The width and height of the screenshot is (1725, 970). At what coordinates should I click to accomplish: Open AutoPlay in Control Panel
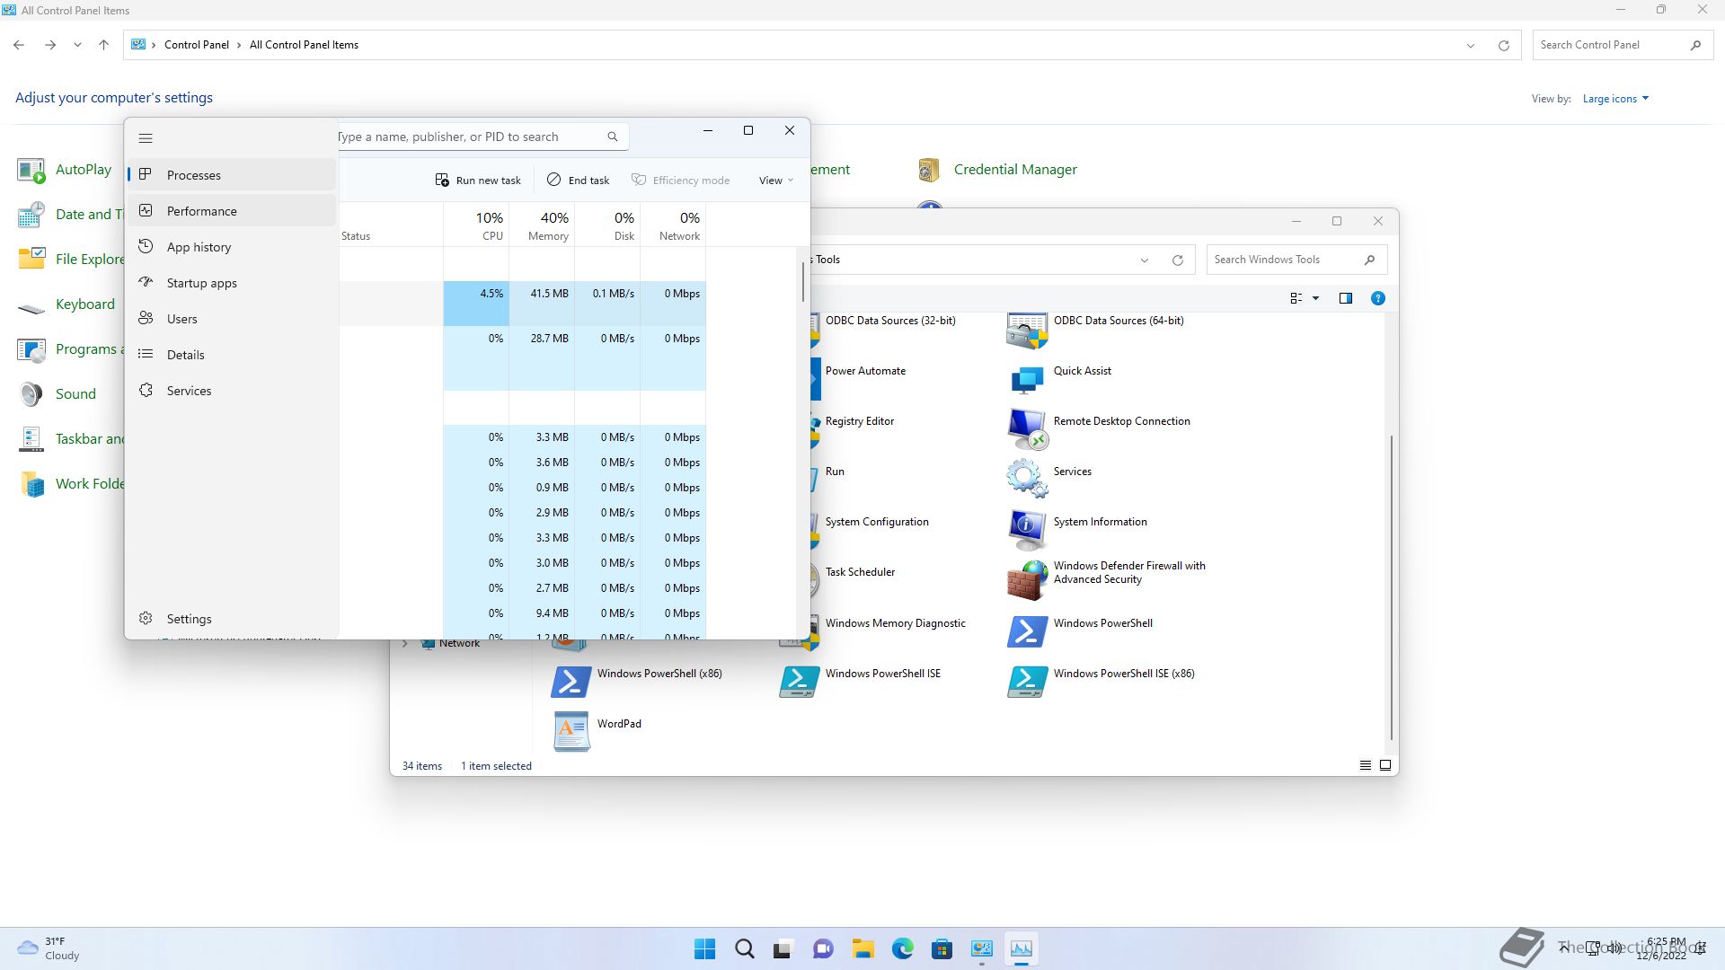click(65, 170)
